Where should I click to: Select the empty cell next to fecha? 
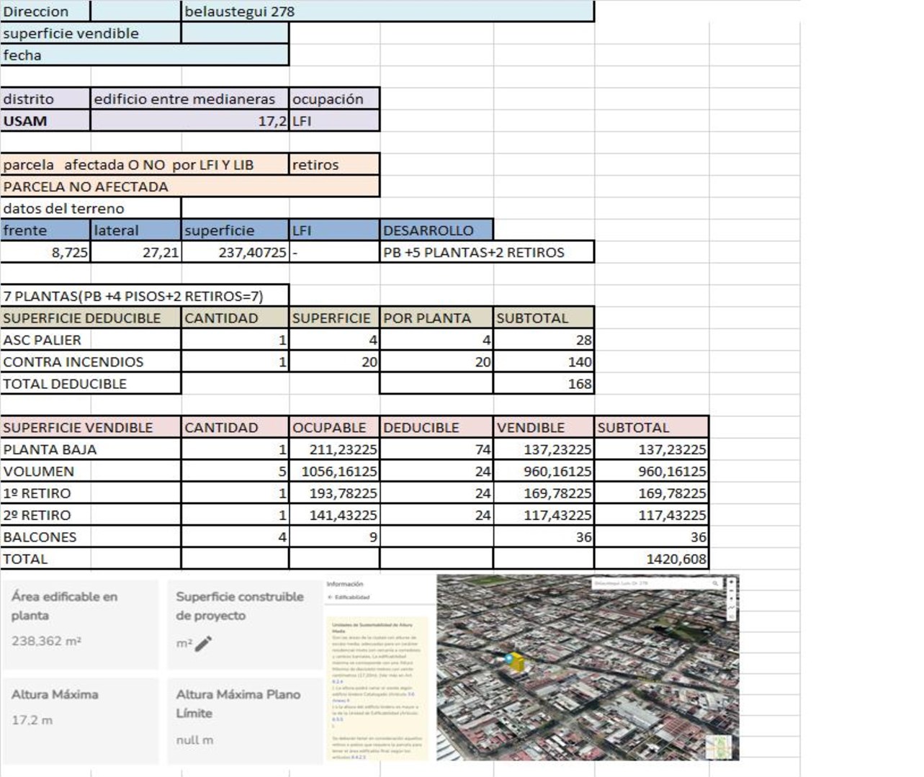click(235, 55)
